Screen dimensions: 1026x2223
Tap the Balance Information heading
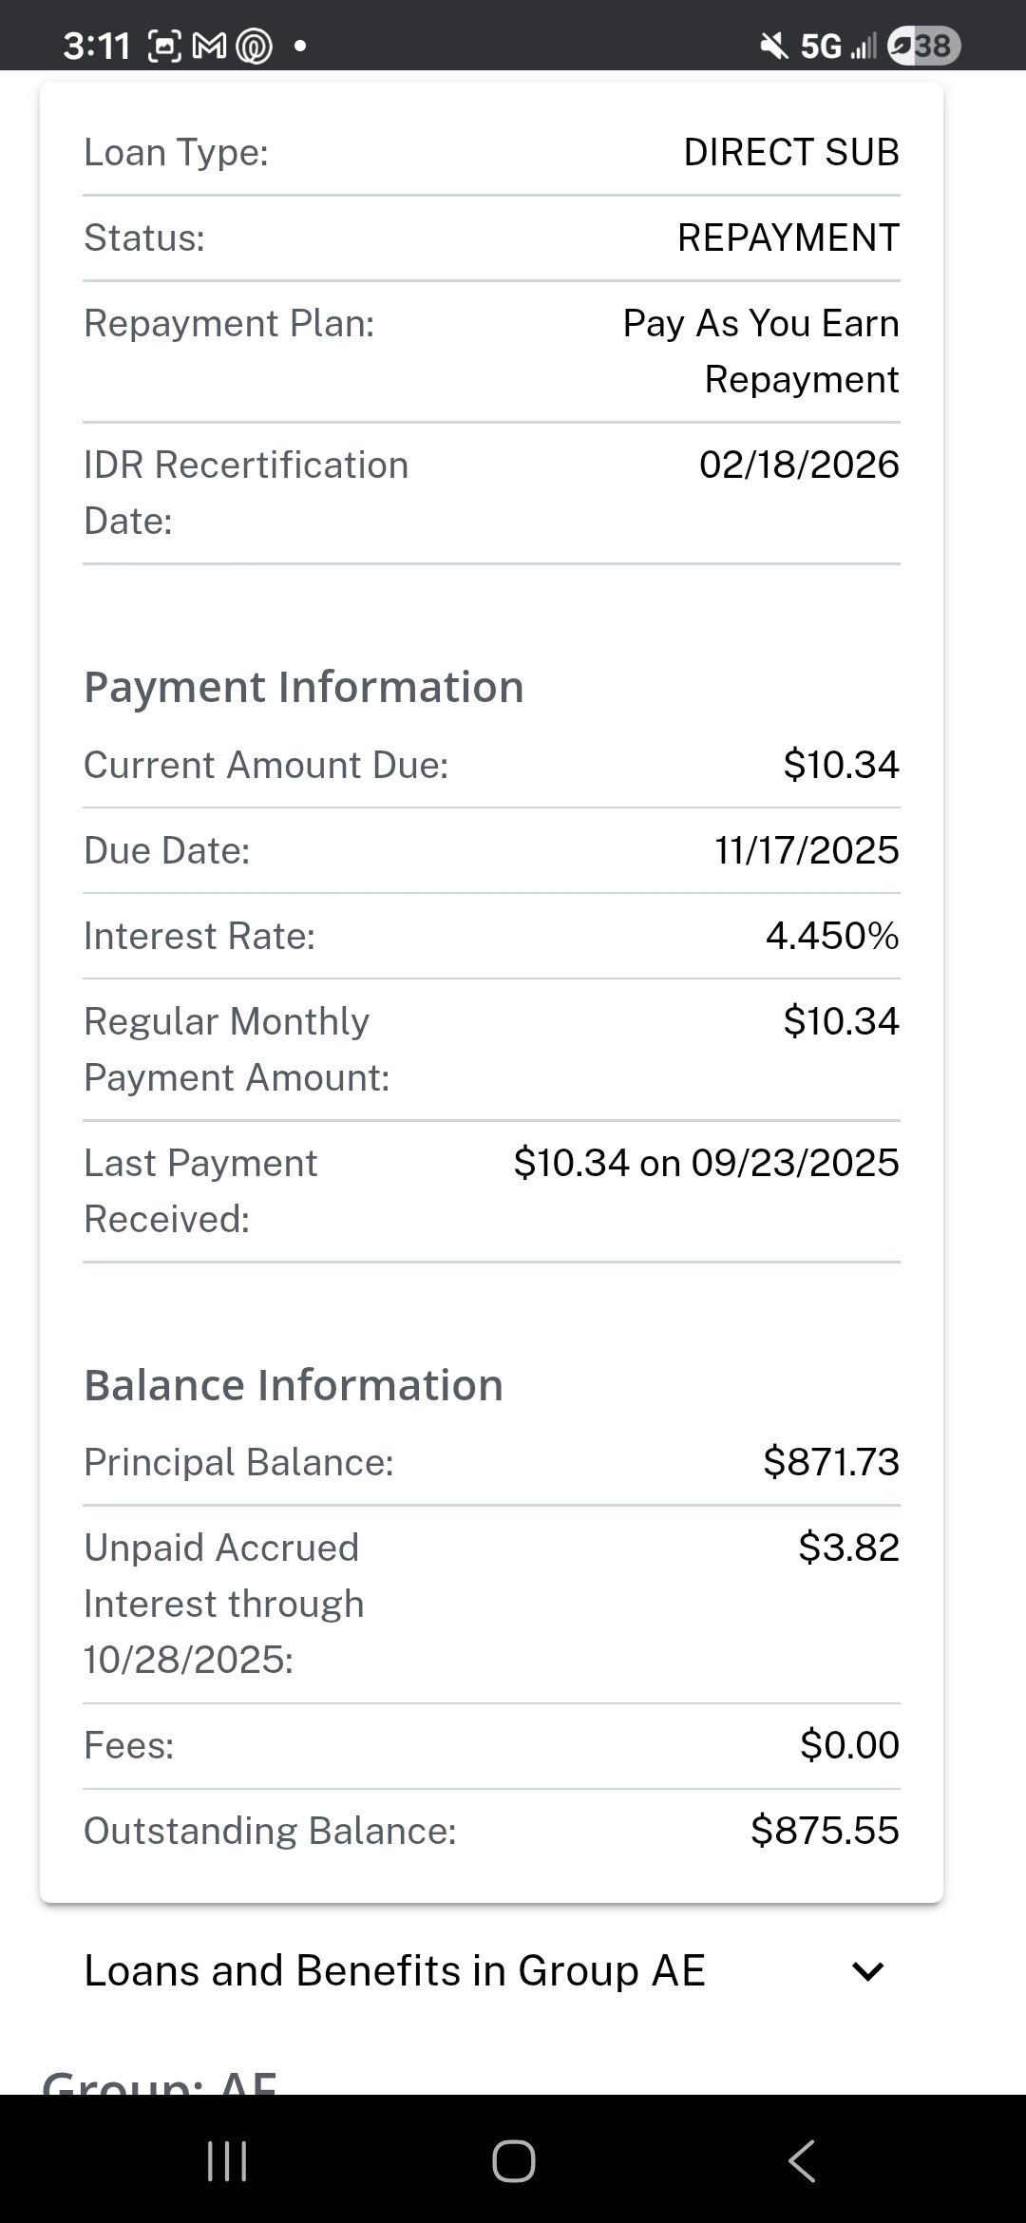point(294,1385)
